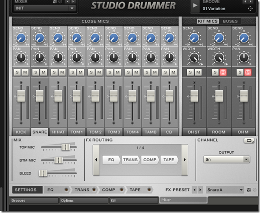Click the KICK volume fader
This screenshot has height=213, width=260.
point(21,96)
